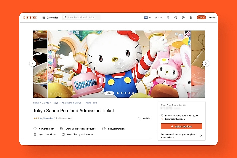Expand the Get free credits banner arrow

tap(201, 136)
